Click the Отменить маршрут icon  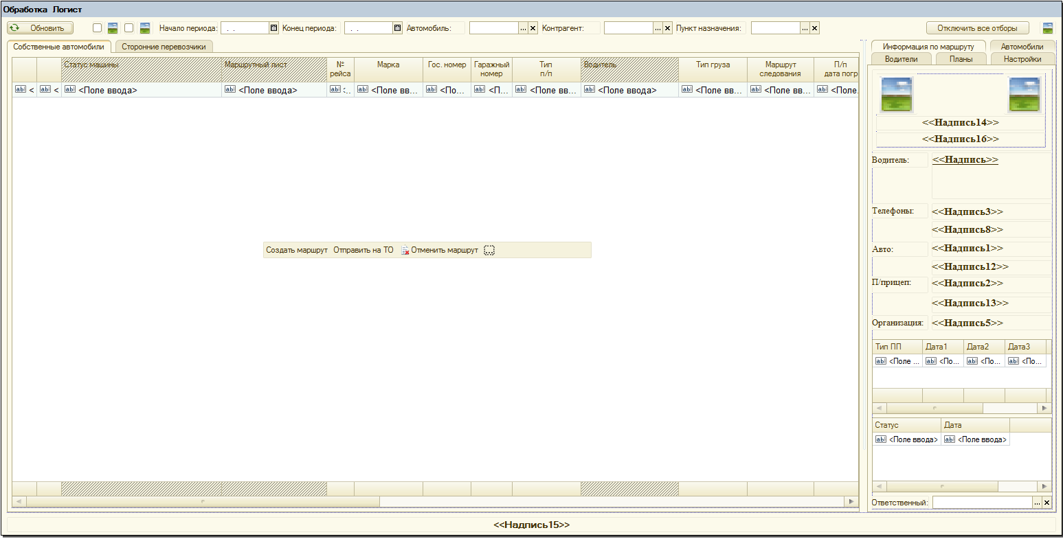[x=405, y=251]
